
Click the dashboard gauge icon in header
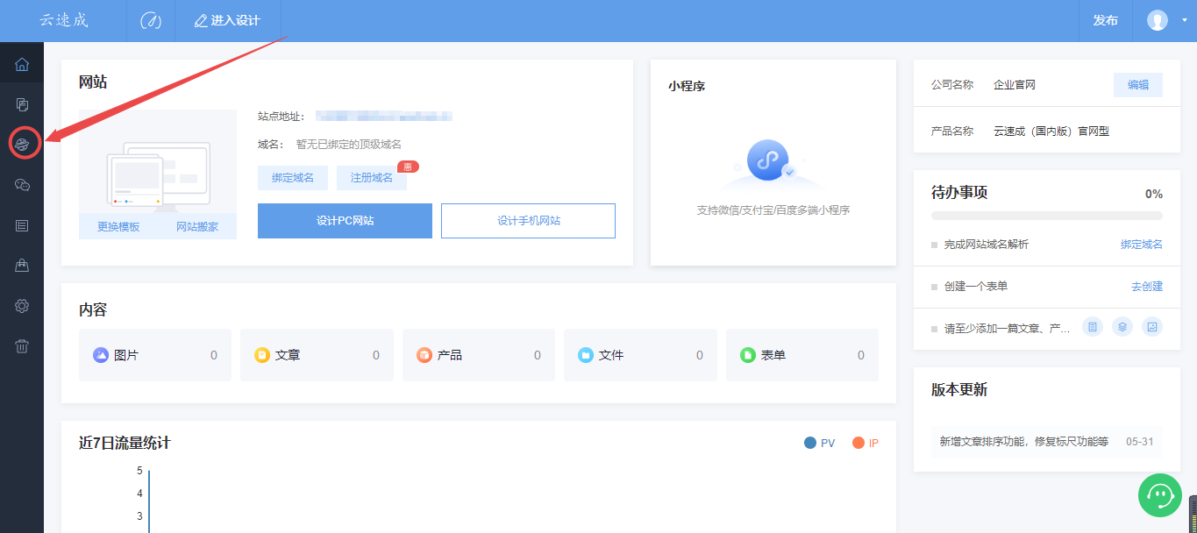coord(151,21)
